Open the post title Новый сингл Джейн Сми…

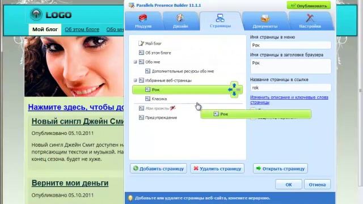pyautogui.click(x=78, y=121)
